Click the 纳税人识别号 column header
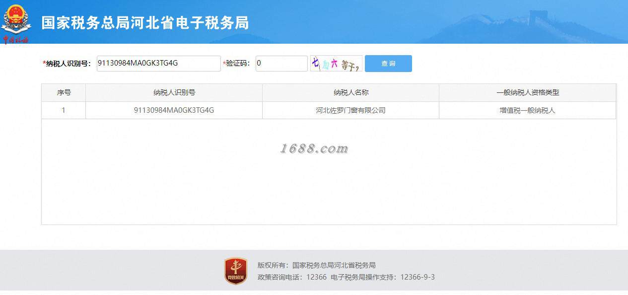Screen dimensions: 628x295 (174, 93)
